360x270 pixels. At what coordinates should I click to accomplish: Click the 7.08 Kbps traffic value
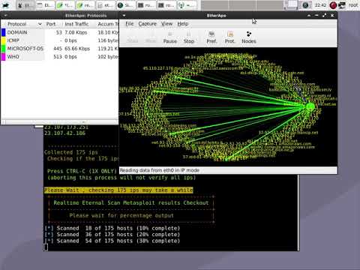[76, 32]
